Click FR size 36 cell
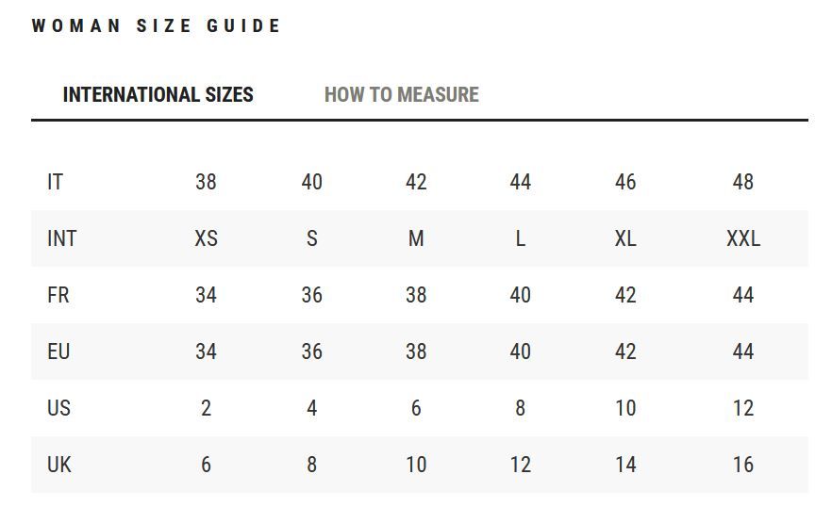Viewport: 832px width, 507px height. [x=311, y=295]
